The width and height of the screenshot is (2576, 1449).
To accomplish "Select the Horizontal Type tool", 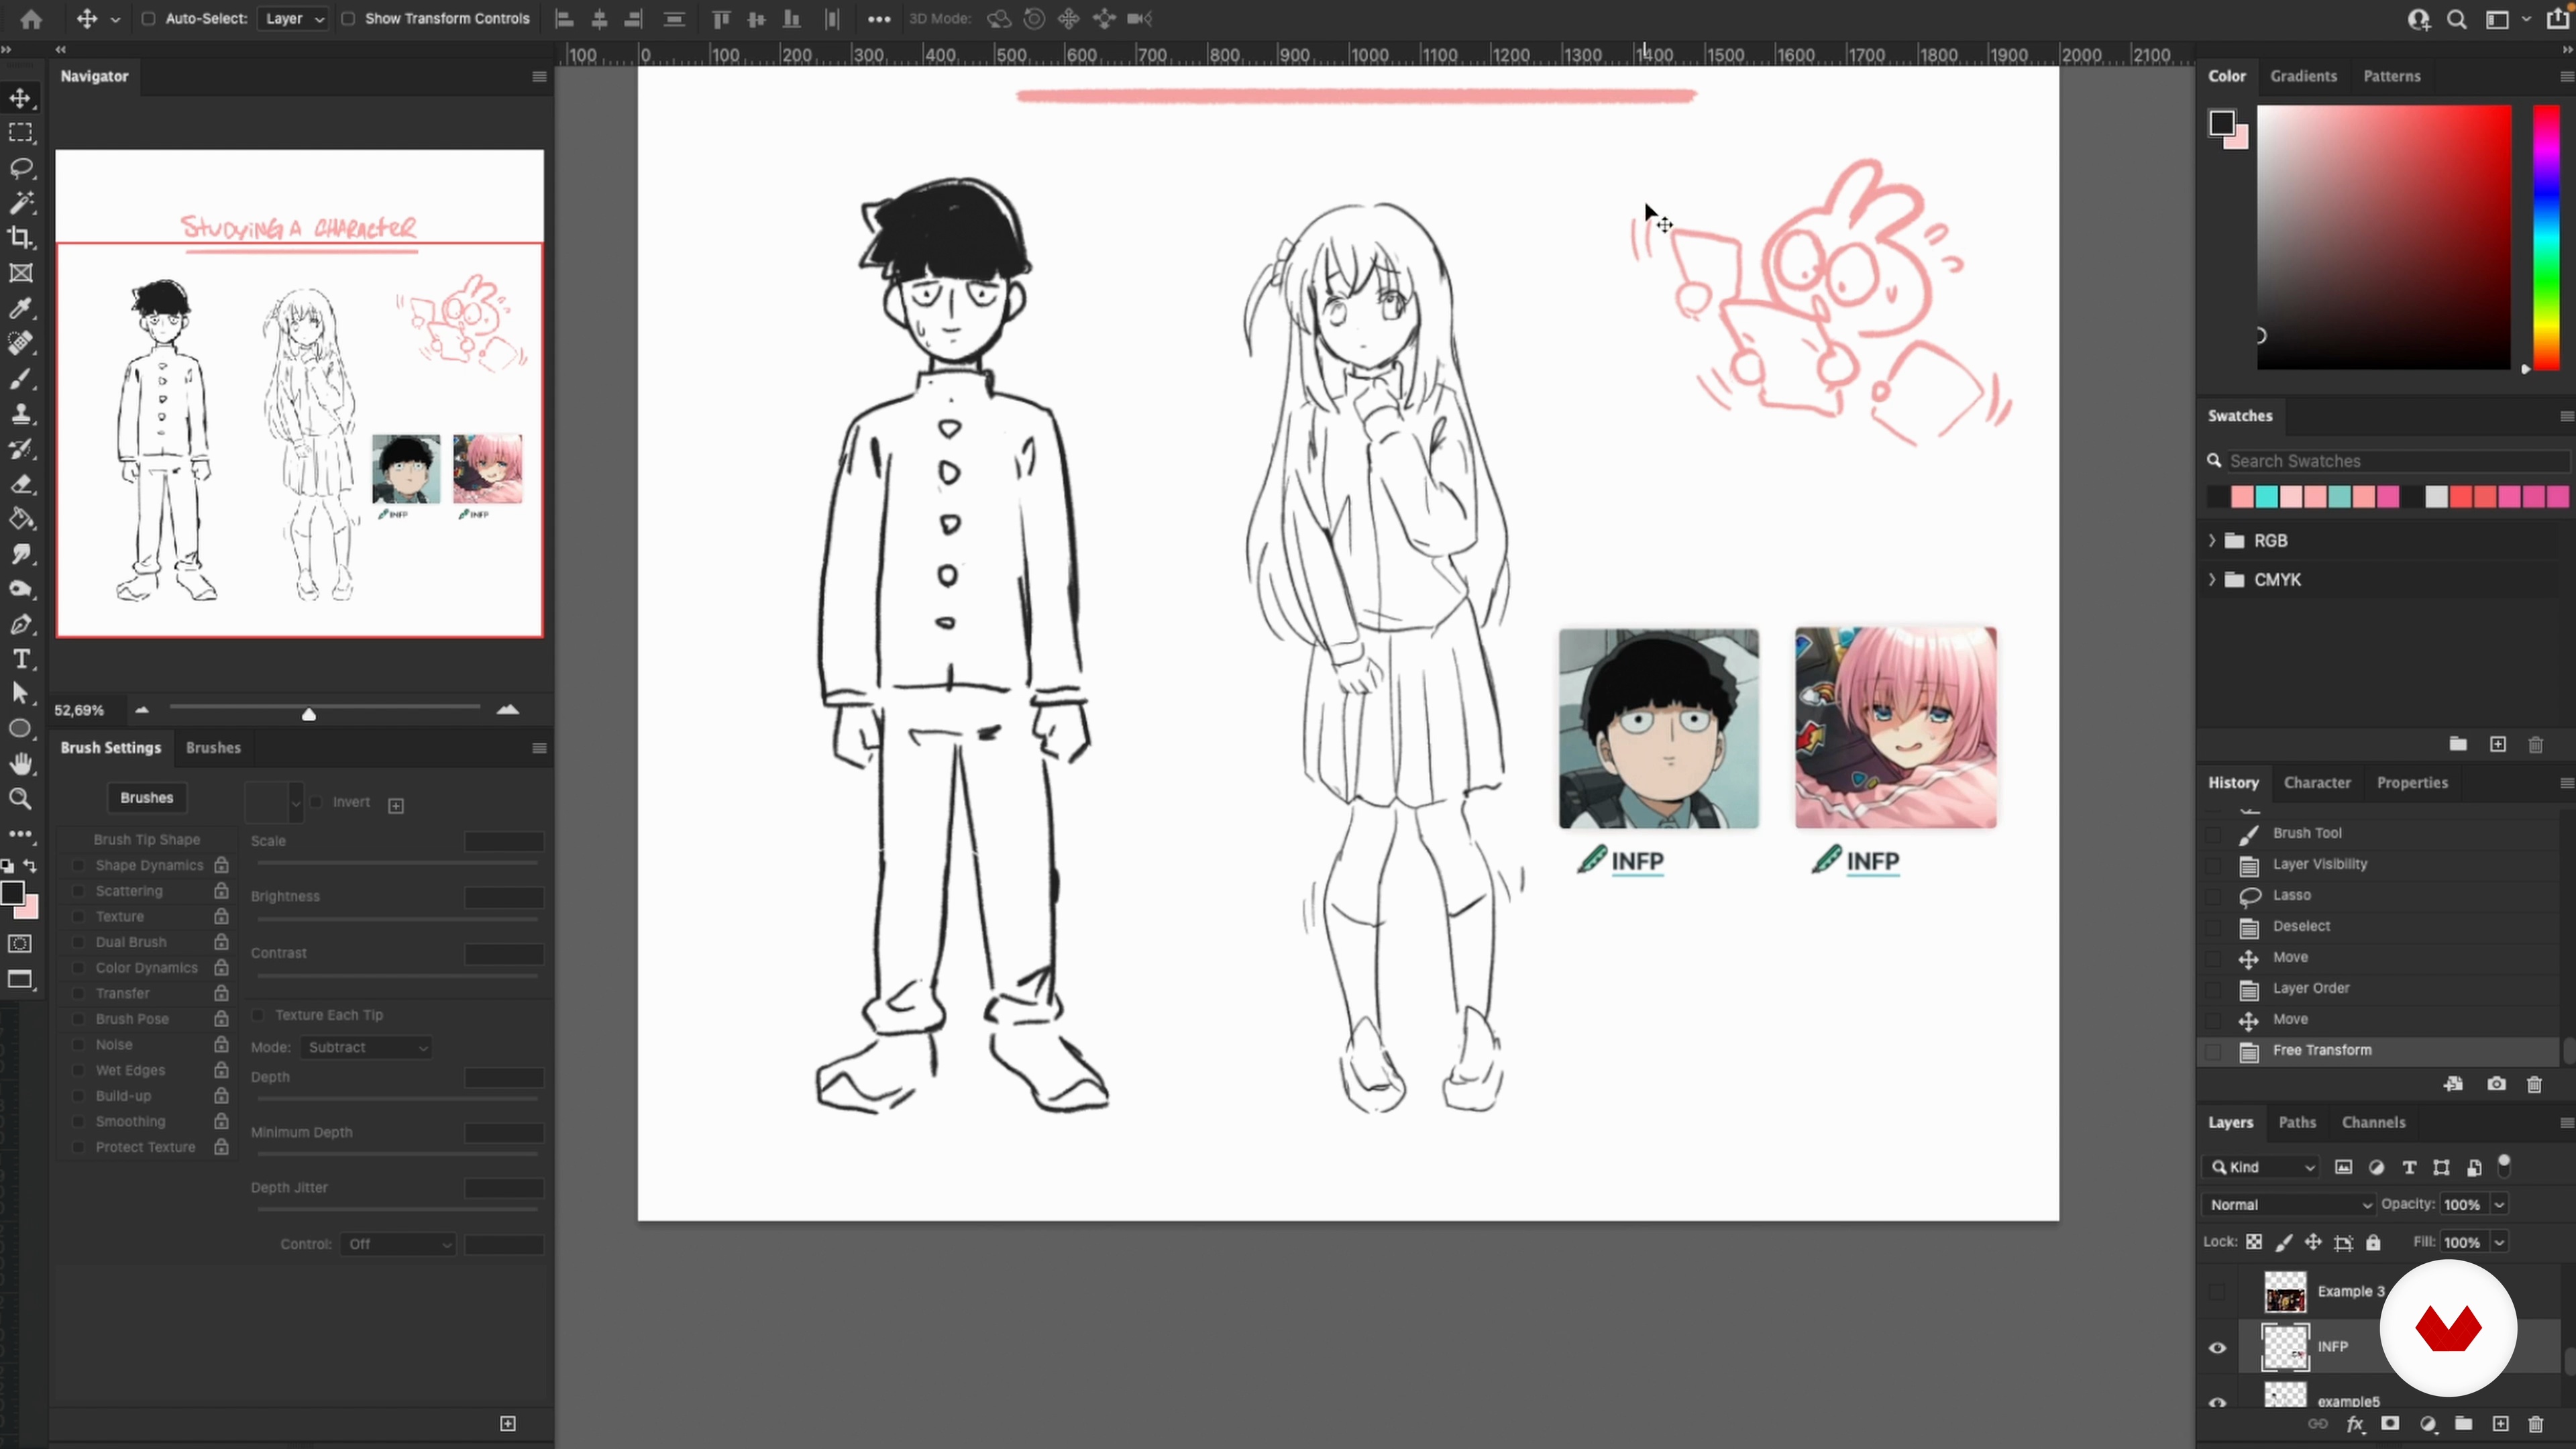I will [21, 659].
